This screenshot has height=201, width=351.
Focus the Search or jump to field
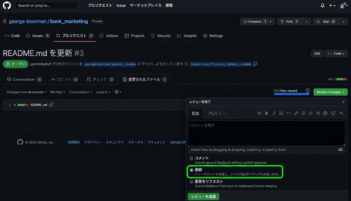[49, 5]
